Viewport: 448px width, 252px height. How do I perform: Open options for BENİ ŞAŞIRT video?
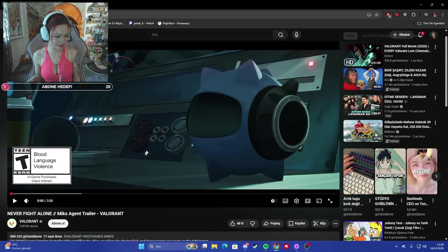coord(435,71)
